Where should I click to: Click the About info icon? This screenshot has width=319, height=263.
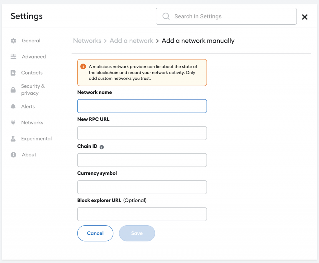tap(13, 155)
